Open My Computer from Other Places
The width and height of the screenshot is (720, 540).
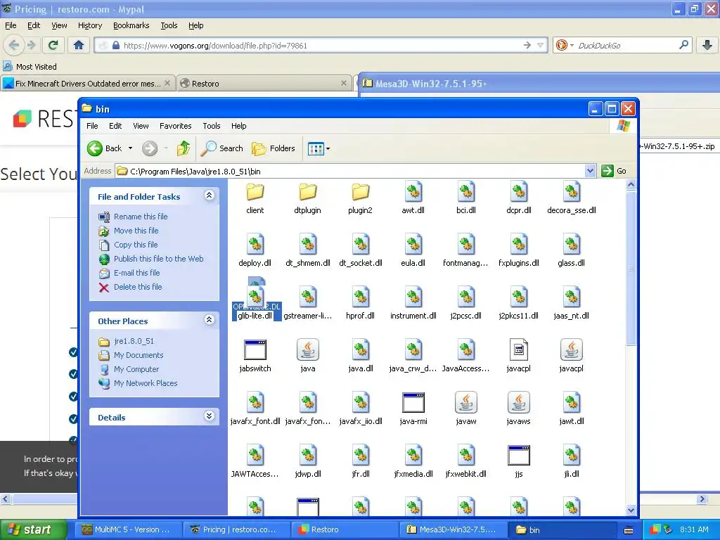(136, 369)
